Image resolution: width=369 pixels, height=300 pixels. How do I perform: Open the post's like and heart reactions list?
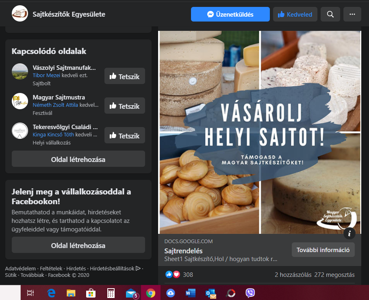(173, 274)
